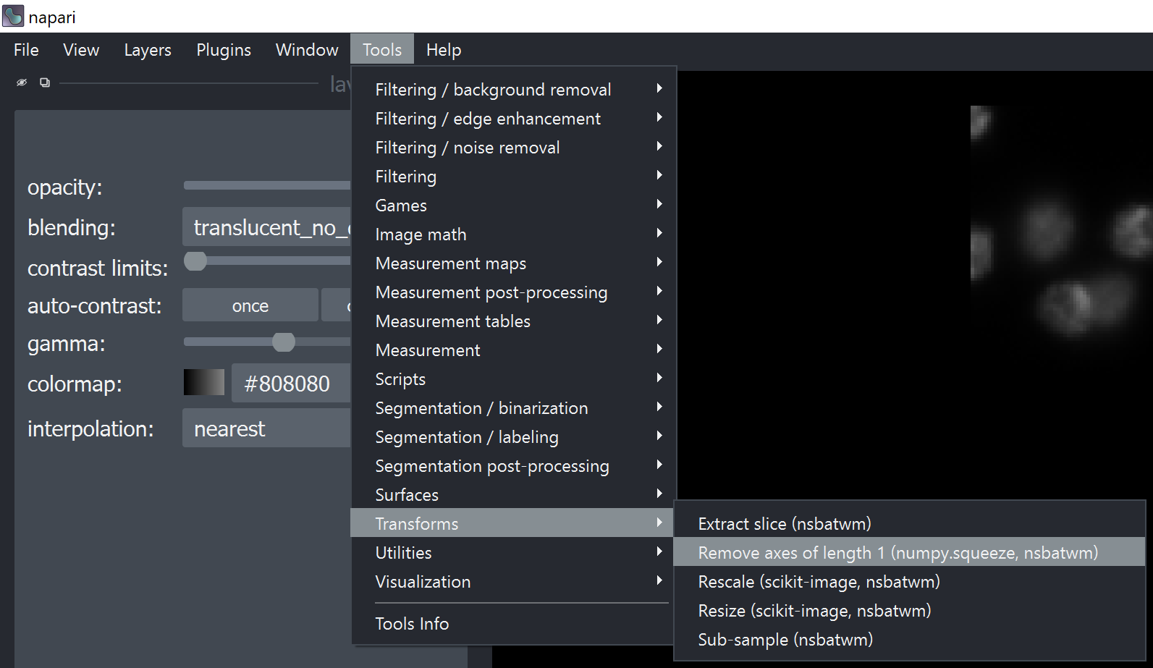This screenshot has height=668, width=1153.
Task: Open the File menu
Action: [x=26, y=50]
